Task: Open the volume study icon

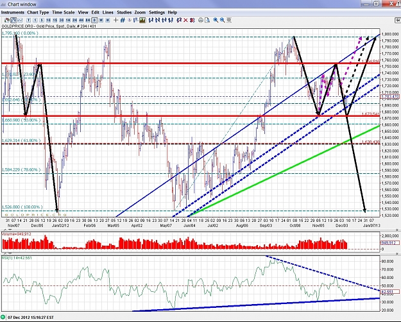Action: tap(142, 20)
